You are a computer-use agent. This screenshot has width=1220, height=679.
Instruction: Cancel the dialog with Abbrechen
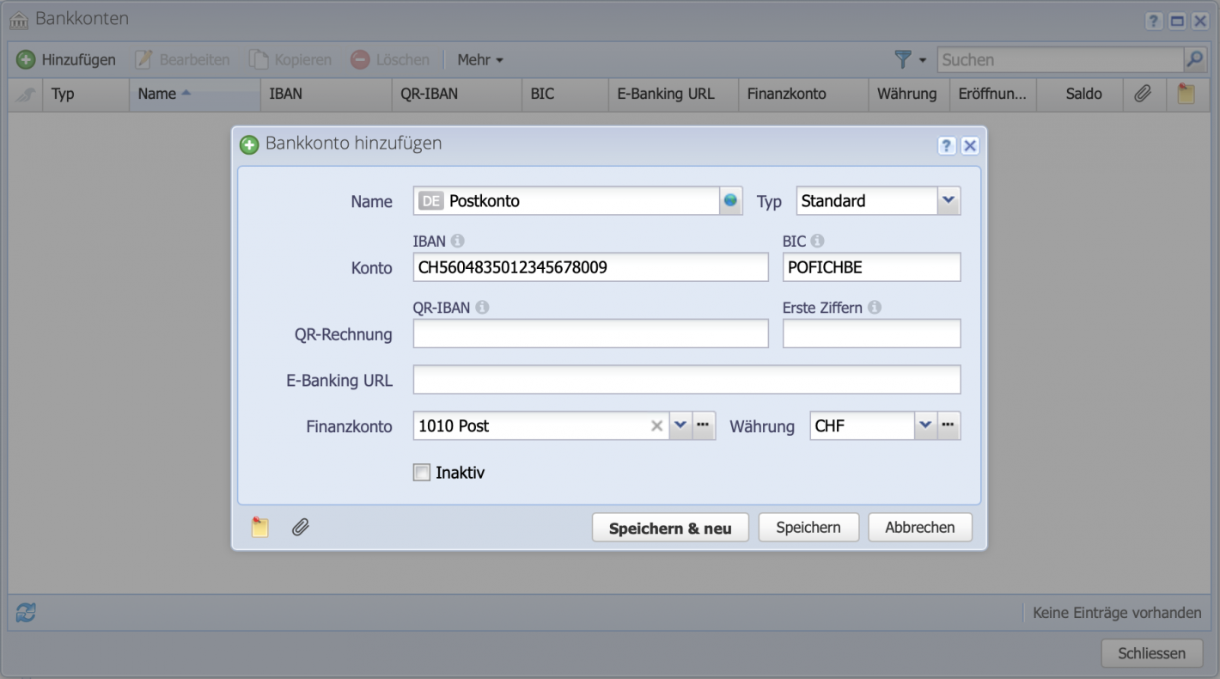click(919, 527)
